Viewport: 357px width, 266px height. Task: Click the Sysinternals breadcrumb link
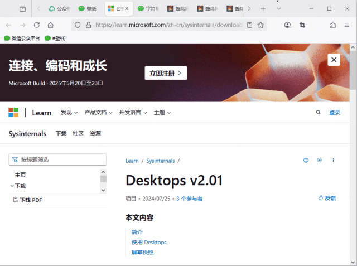click(x=161, y=161)
